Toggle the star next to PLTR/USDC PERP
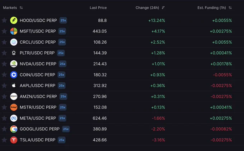 pos(4,53)
